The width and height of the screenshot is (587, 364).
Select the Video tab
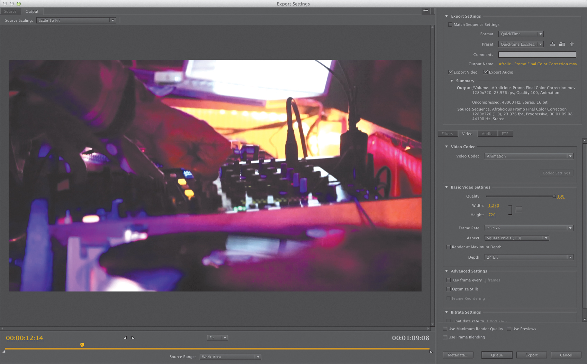coord(467,134)
